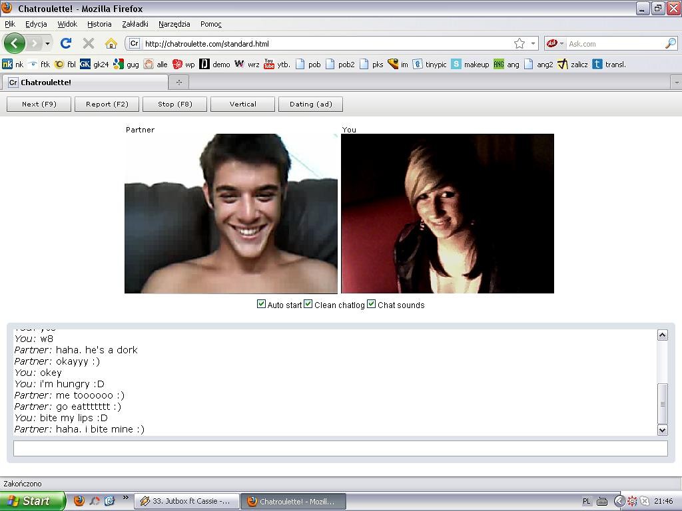Click the Dating (ad) button
This screenshot has width=682, height=511.
[310, 104]
